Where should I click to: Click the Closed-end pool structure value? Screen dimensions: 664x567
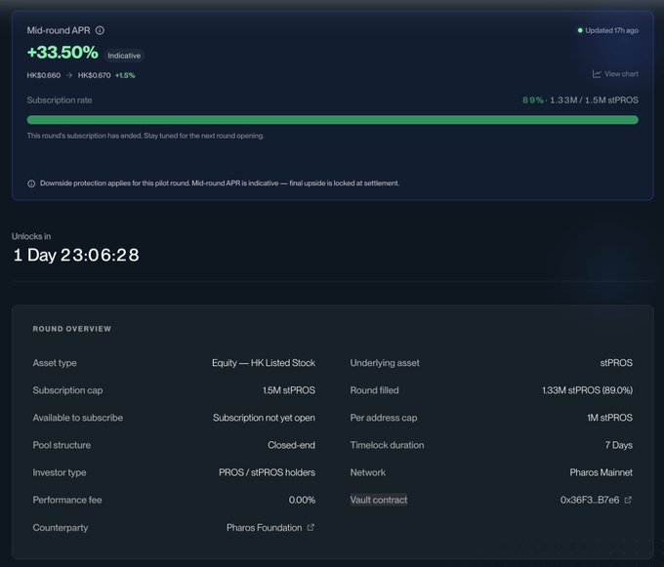[291, 445]
